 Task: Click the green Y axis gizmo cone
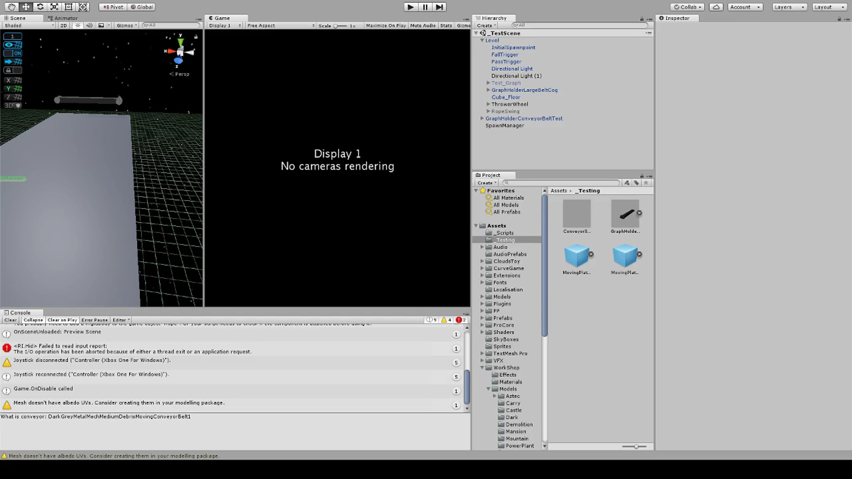pyautogui.click(x=181, y=42)
